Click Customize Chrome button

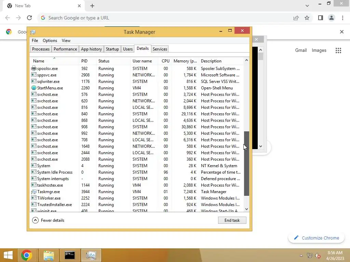point(316,238)
